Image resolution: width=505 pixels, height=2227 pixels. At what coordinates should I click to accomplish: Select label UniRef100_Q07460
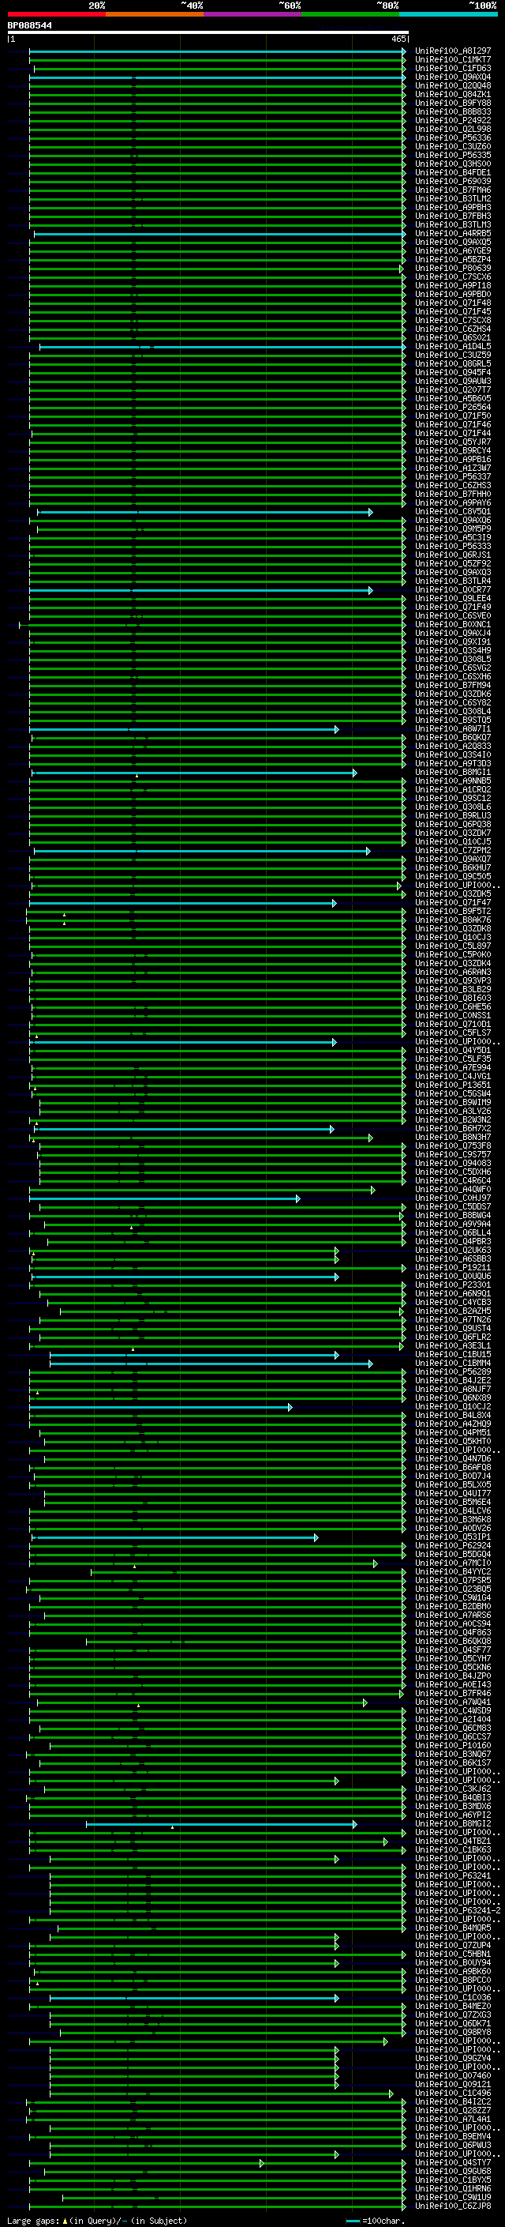click(452, 2075)
